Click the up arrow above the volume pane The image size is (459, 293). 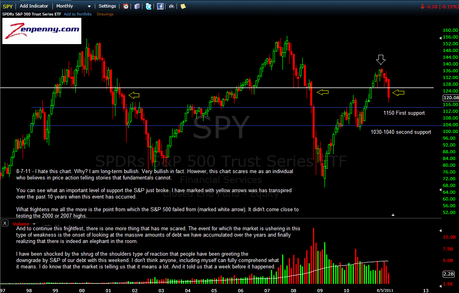[393, 215]
